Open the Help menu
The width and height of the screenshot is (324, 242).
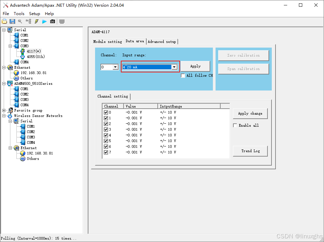(50, 14)
